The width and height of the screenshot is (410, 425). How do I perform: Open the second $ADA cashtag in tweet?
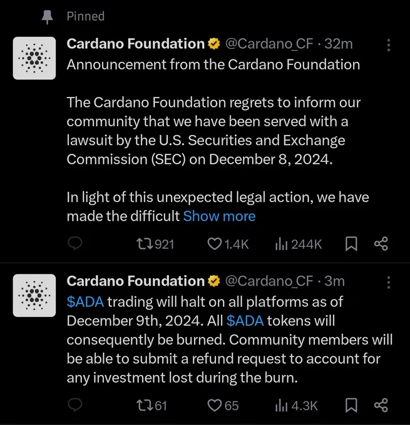coord(245,321)
